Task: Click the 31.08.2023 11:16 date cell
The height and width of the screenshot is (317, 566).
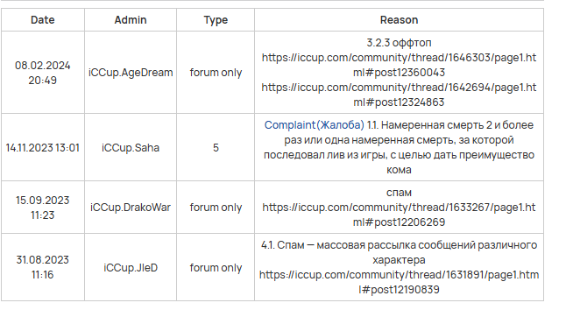Action: coord(43,267)
